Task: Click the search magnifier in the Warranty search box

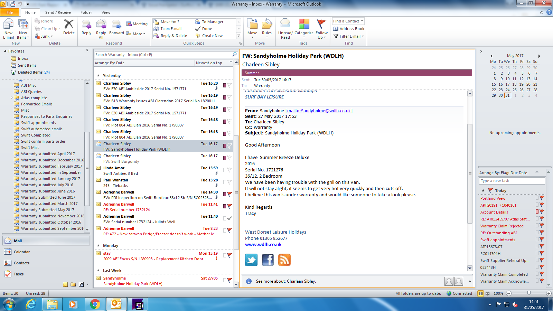Action: (234, 54)
